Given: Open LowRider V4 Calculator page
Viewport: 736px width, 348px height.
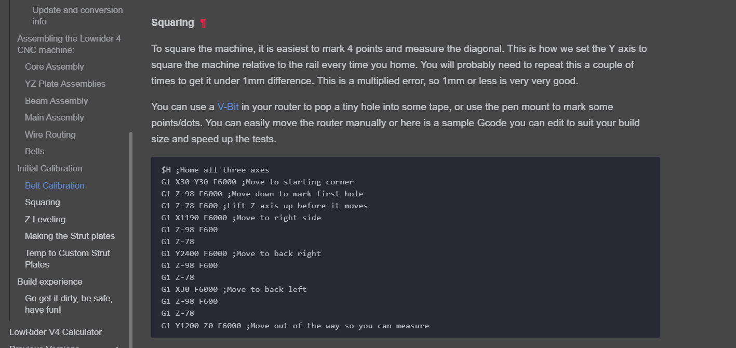Looking at the screenshot, I should 56,332.
